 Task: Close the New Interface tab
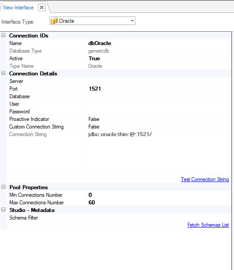coord(42,8)
